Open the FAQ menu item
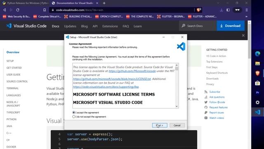 click(125, 26)
